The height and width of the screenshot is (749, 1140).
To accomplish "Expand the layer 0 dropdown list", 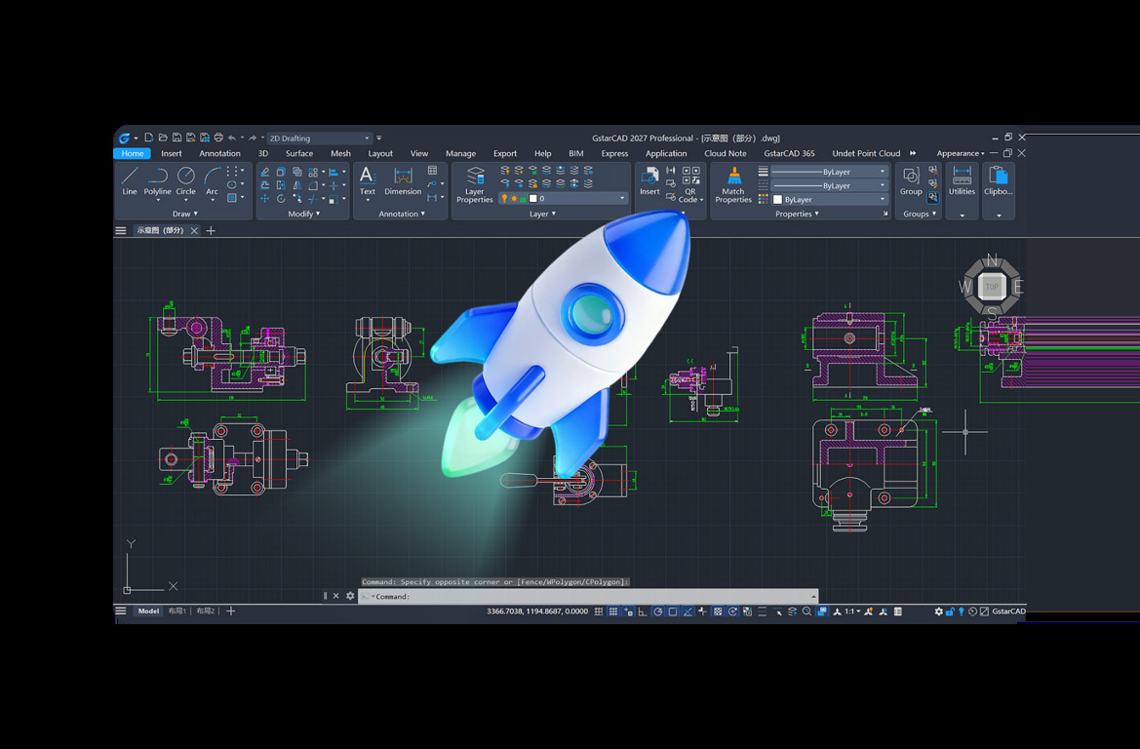I will tap(577, 199).
